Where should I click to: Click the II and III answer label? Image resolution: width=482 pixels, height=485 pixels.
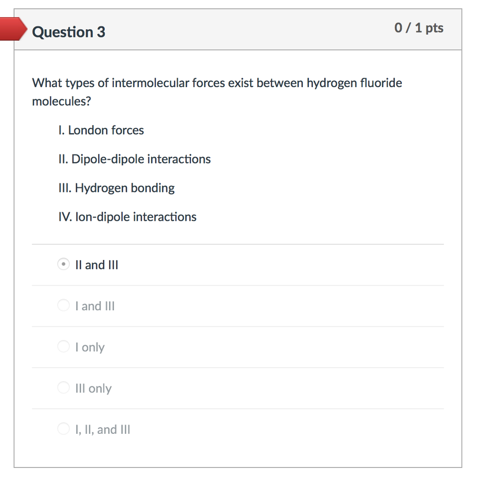96,265
